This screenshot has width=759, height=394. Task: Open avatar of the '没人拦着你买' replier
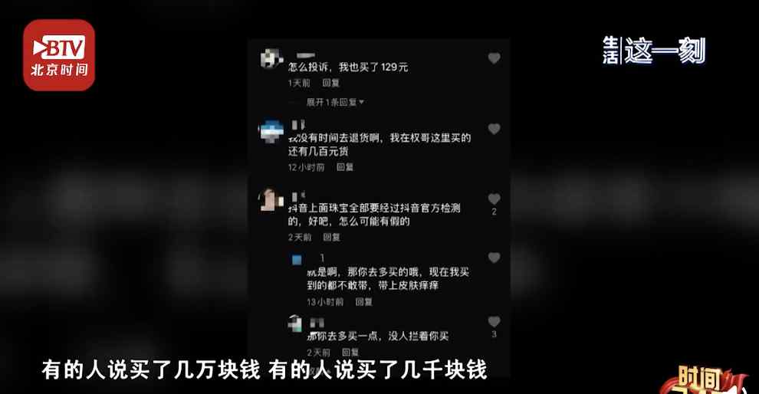coord(295,323)
